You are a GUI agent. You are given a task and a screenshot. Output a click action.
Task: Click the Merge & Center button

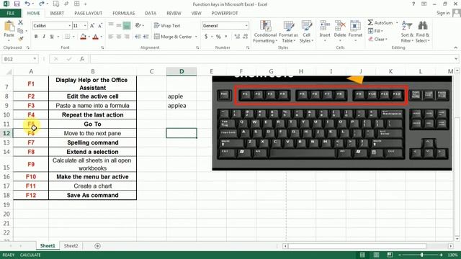(x=173, y=37)
